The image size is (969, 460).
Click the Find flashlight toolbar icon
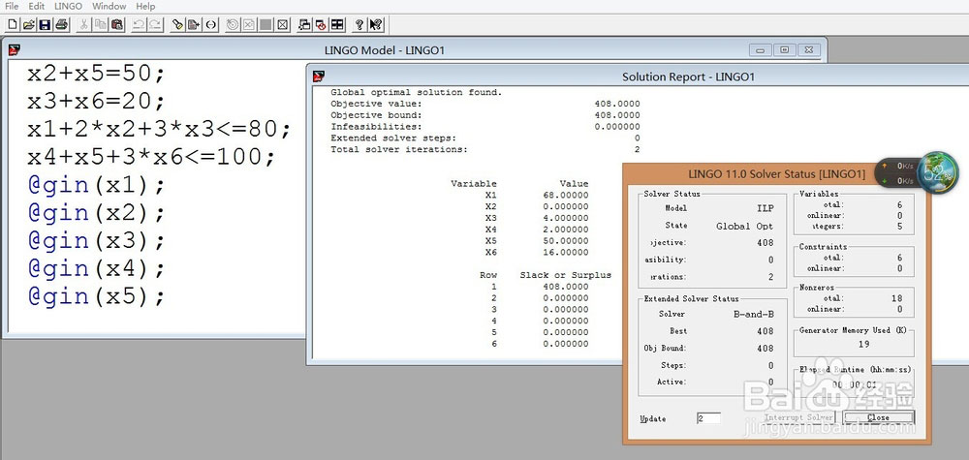point(178,25)
